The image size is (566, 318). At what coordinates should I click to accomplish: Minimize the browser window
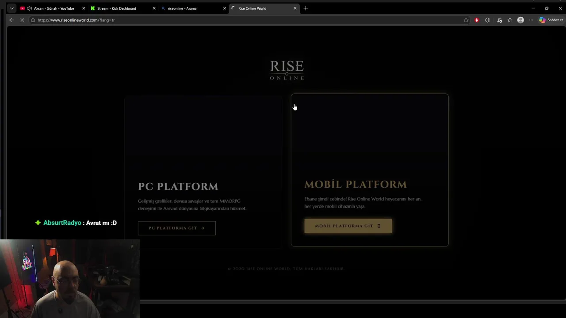point(533,8)
